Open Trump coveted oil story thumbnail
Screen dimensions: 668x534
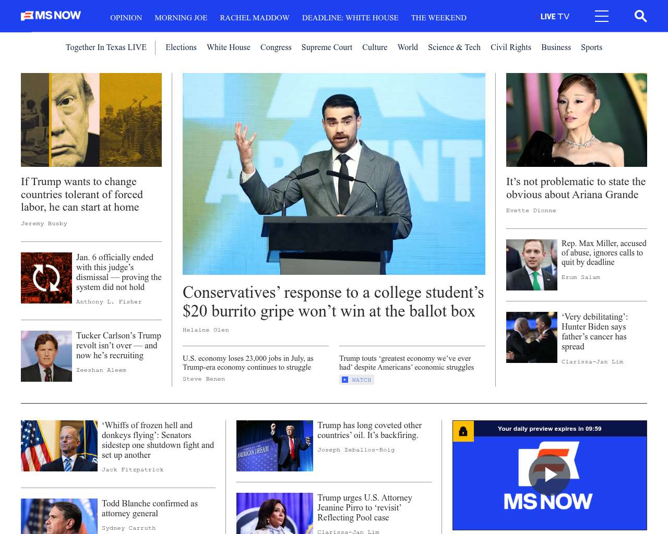coord(275,446)
